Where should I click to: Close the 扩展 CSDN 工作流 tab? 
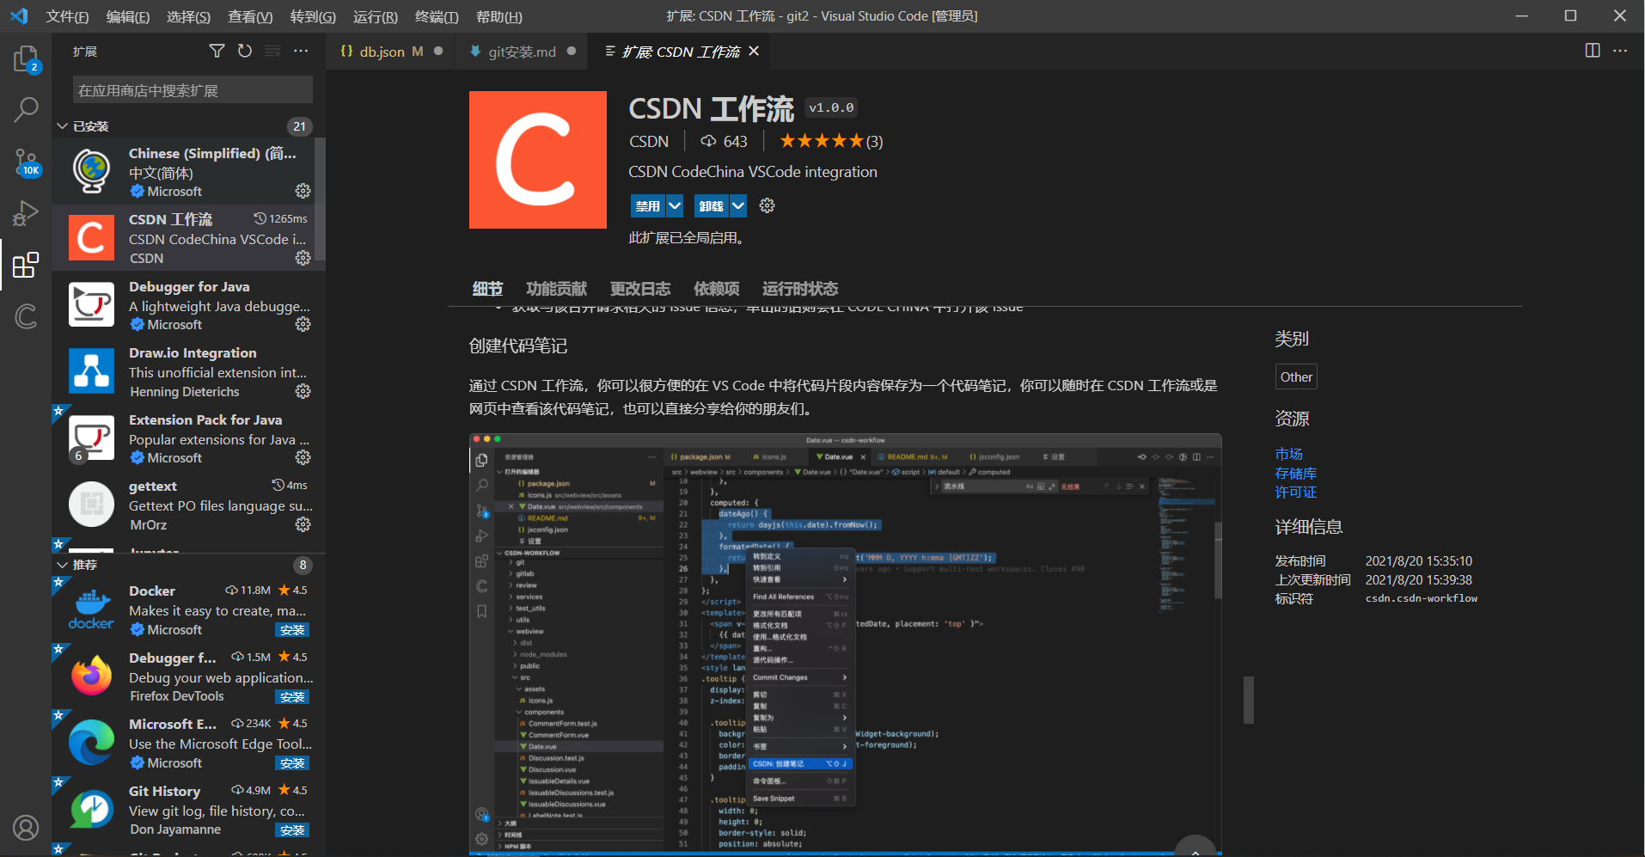coord(754,52)
